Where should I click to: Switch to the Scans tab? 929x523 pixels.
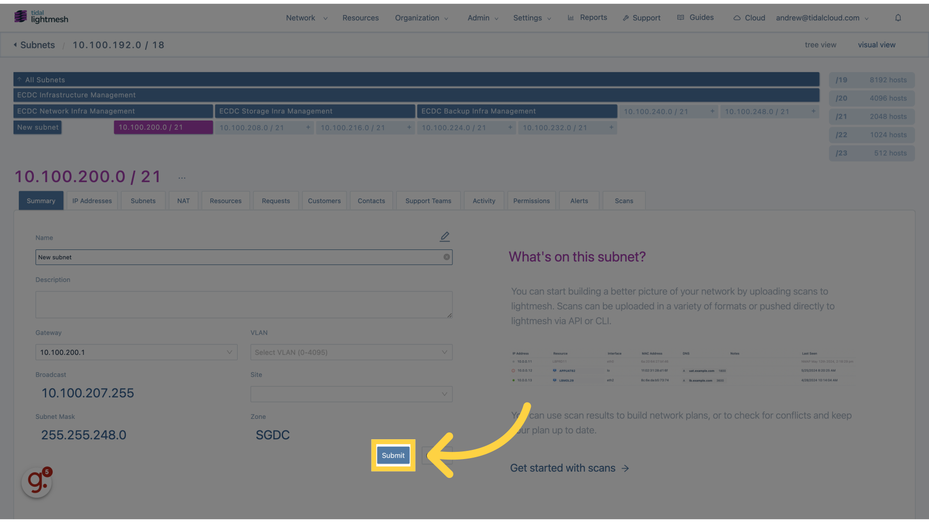tap(623, 200)
